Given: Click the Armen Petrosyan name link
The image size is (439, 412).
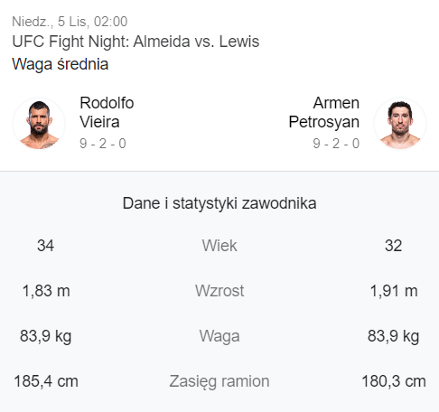Looking at the screenshot, I should tap(324, 112).
